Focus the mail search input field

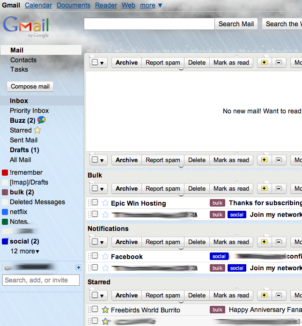point(149,24)
